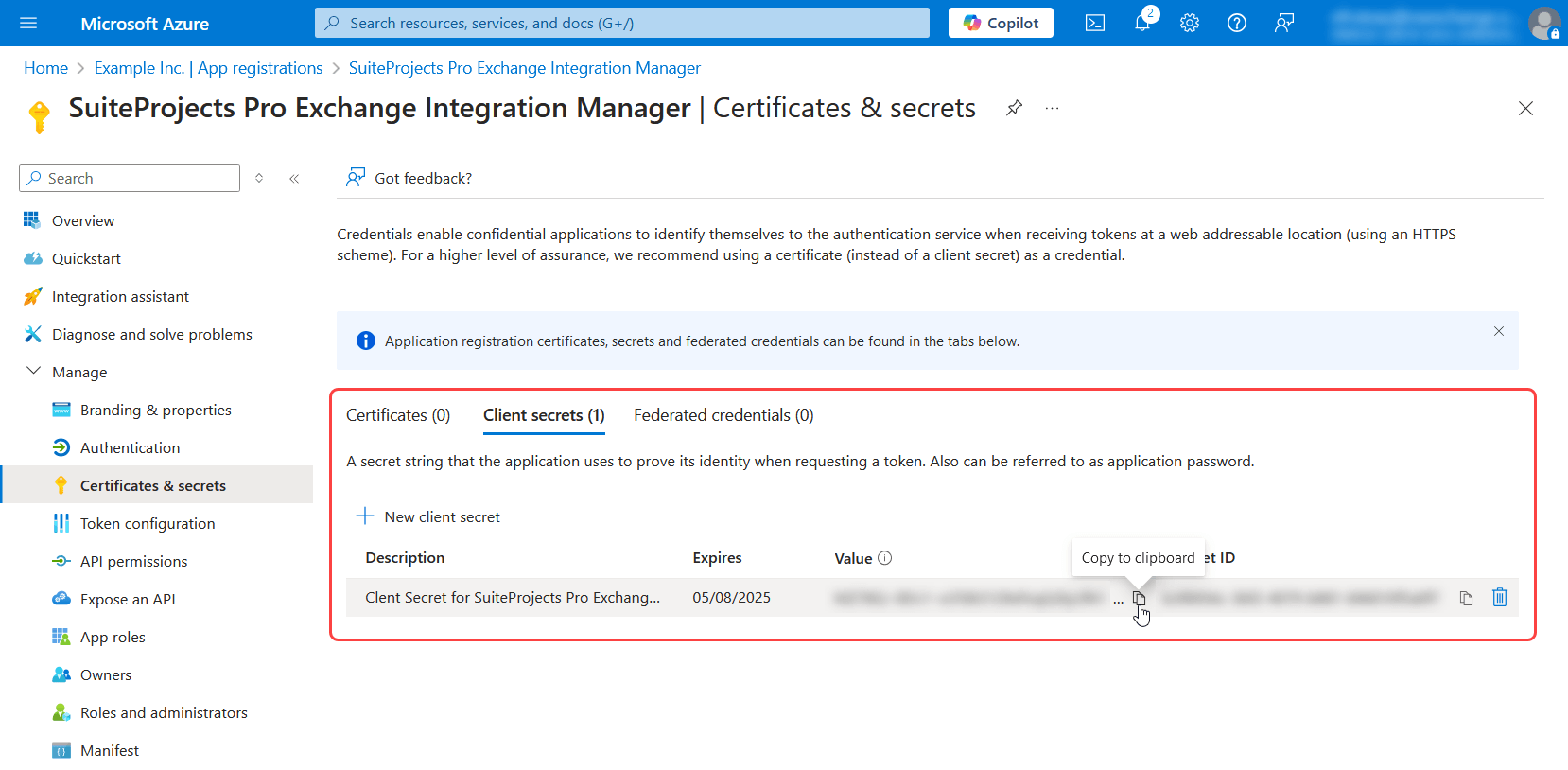Collapse the sidebar with double chevron
Image resolution: width=1568 pixels, height=770 pixels.
point(294,178)
